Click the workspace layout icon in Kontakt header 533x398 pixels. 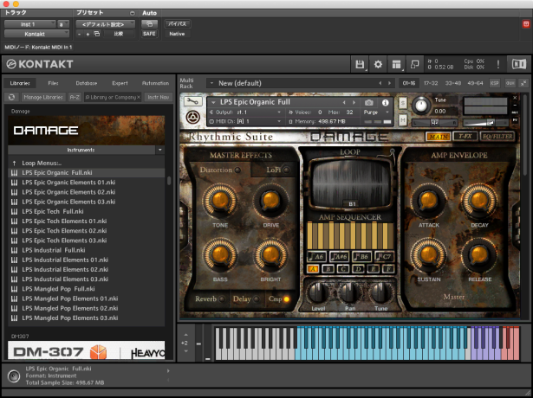point(395,65)
